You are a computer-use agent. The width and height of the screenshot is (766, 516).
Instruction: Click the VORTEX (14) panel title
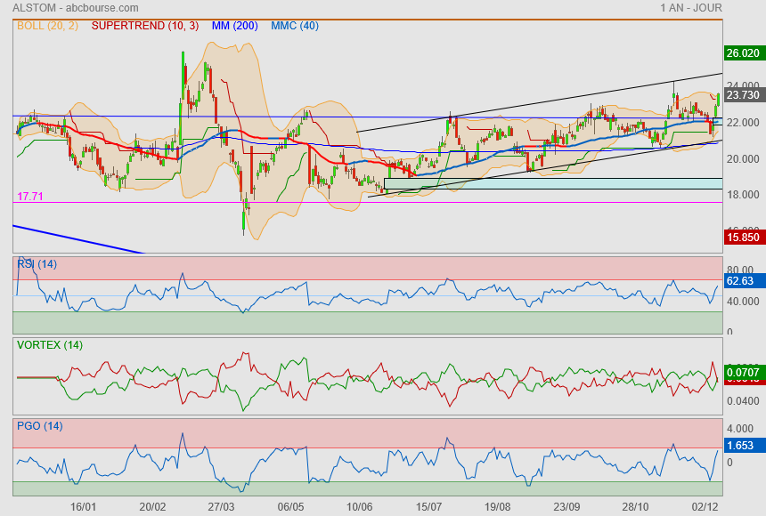tap(49, 345)
